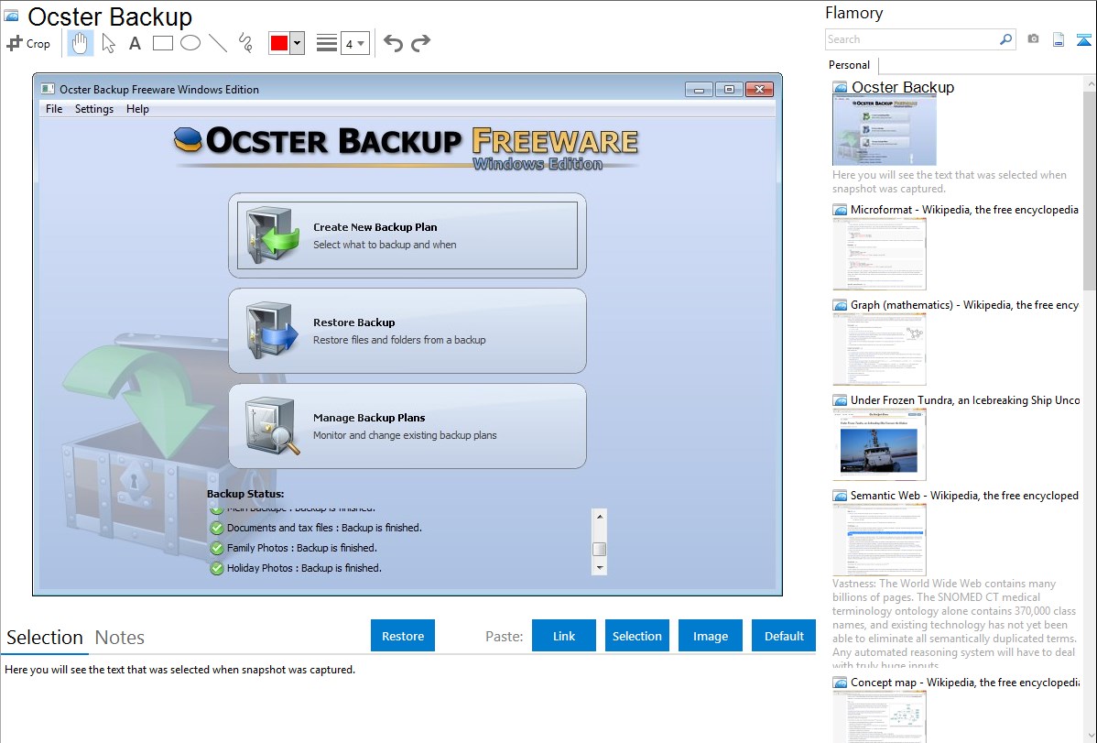The width and height of the screenshot is (1097, 743).
Task: Pick the freehand scribble tool
Action: tap(245, 43)
